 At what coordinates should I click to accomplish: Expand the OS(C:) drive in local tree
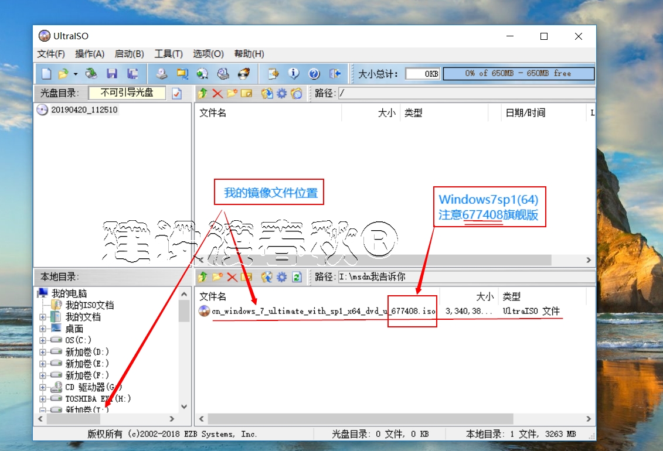(43, 340)
